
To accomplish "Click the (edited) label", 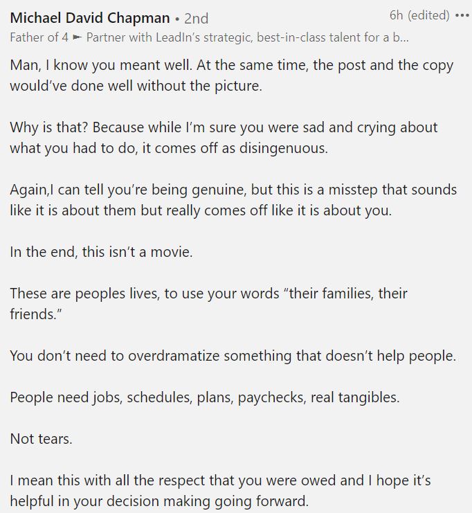I will point(428,15).
